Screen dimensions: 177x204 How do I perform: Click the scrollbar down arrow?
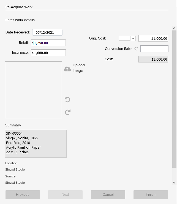coord(174,182)
